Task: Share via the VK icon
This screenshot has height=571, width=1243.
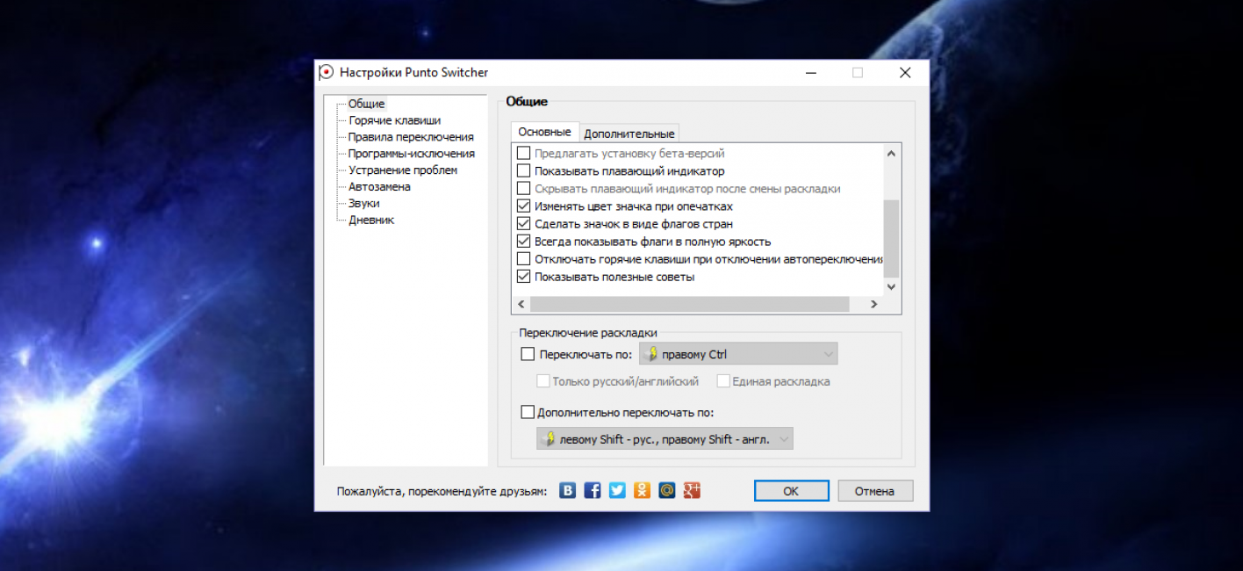Action: tap(568, 490)
